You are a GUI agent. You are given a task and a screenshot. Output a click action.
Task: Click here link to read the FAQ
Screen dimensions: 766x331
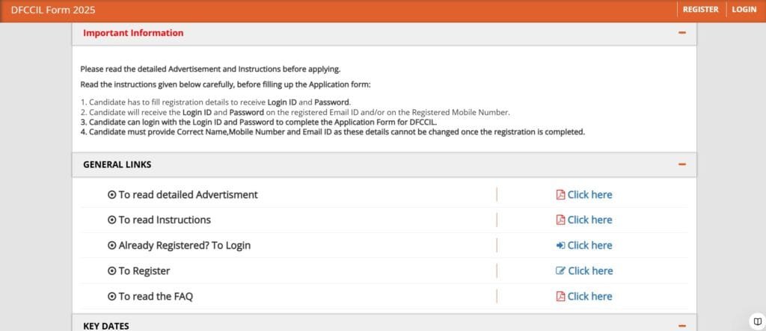pyautogui.click(x=589, y=297)
